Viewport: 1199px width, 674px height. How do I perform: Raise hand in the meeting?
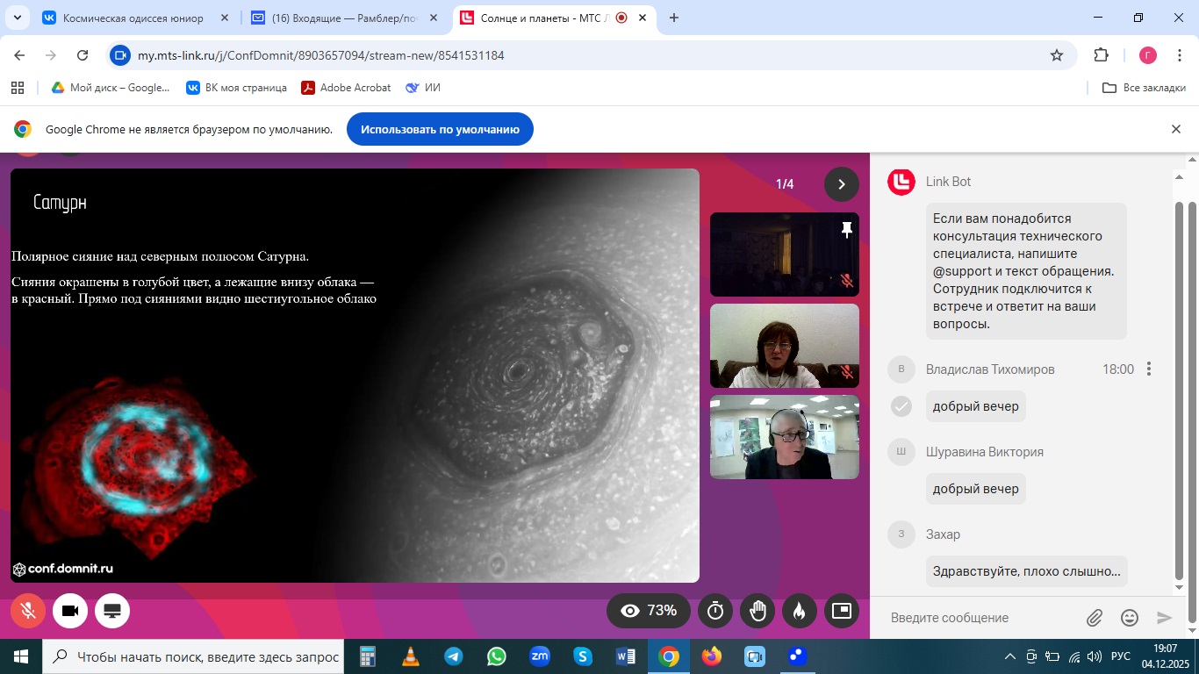pos(757,611)
